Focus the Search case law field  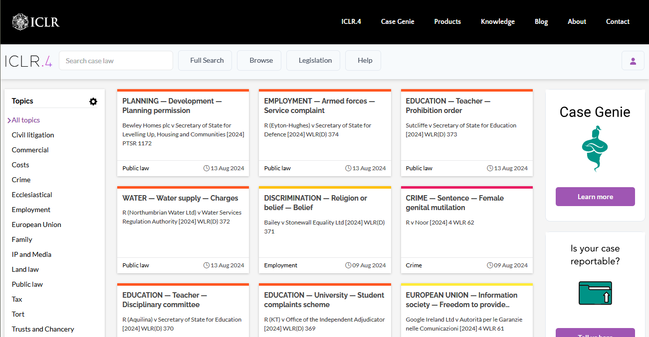tap(116, 61)
